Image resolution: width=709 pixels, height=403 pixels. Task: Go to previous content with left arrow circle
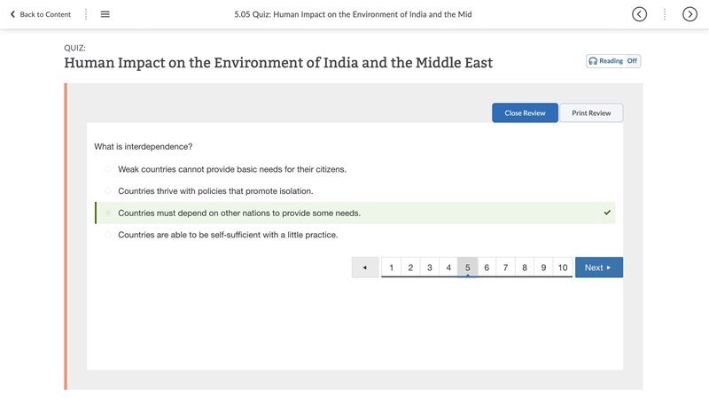639,14
